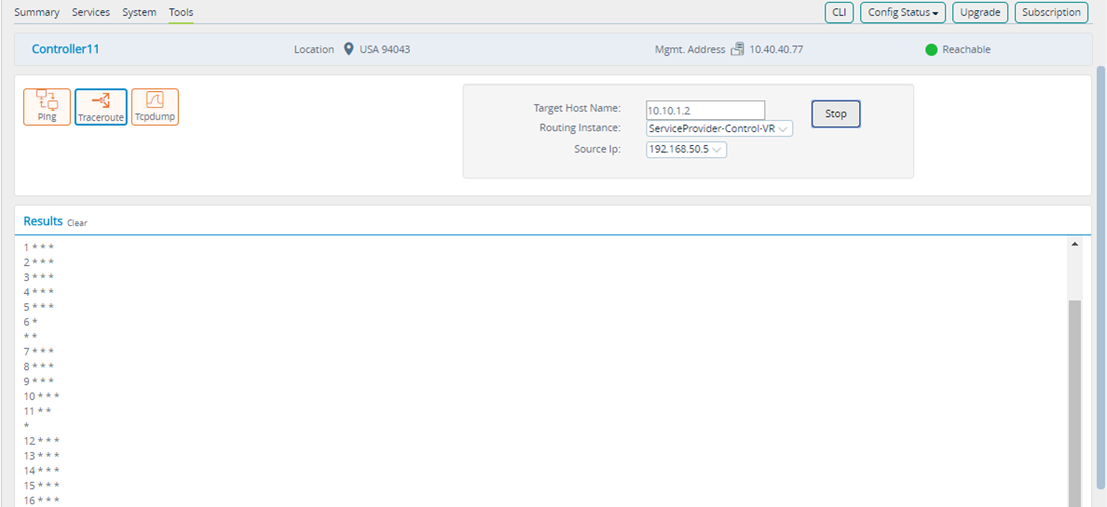Click the green Reachable status indicator
The width and height of the screenshot is (1107, 507).
[x=931, y=50]
